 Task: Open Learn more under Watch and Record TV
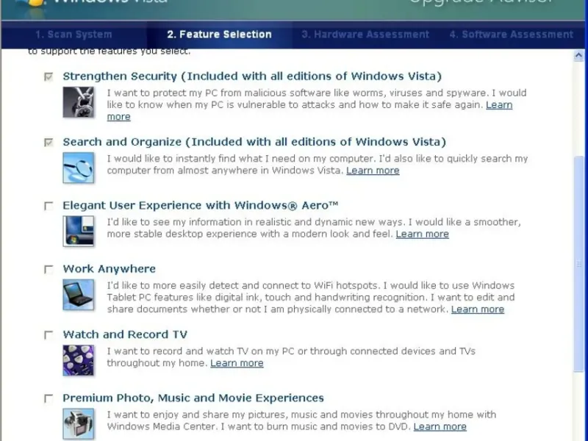click(237, 363)
